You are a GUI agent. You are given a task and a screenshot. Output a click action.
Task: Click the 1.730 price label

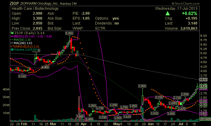[x=100, y=108]
